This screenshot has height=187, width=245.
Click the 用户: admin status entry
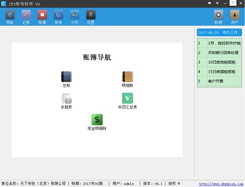click(123, 184)
